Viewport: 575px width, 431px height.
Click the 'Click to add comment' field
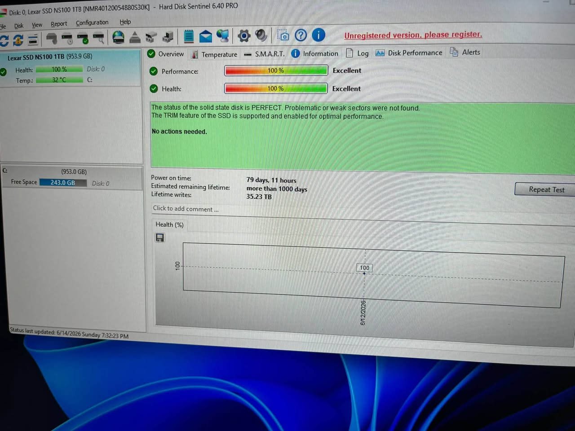186,209
